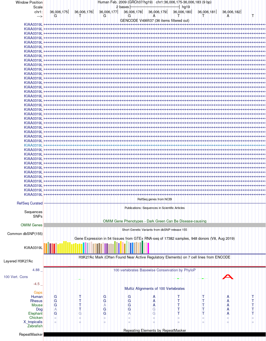
Task: Click the RepeatMasker track label
Action: click(31, 335)
